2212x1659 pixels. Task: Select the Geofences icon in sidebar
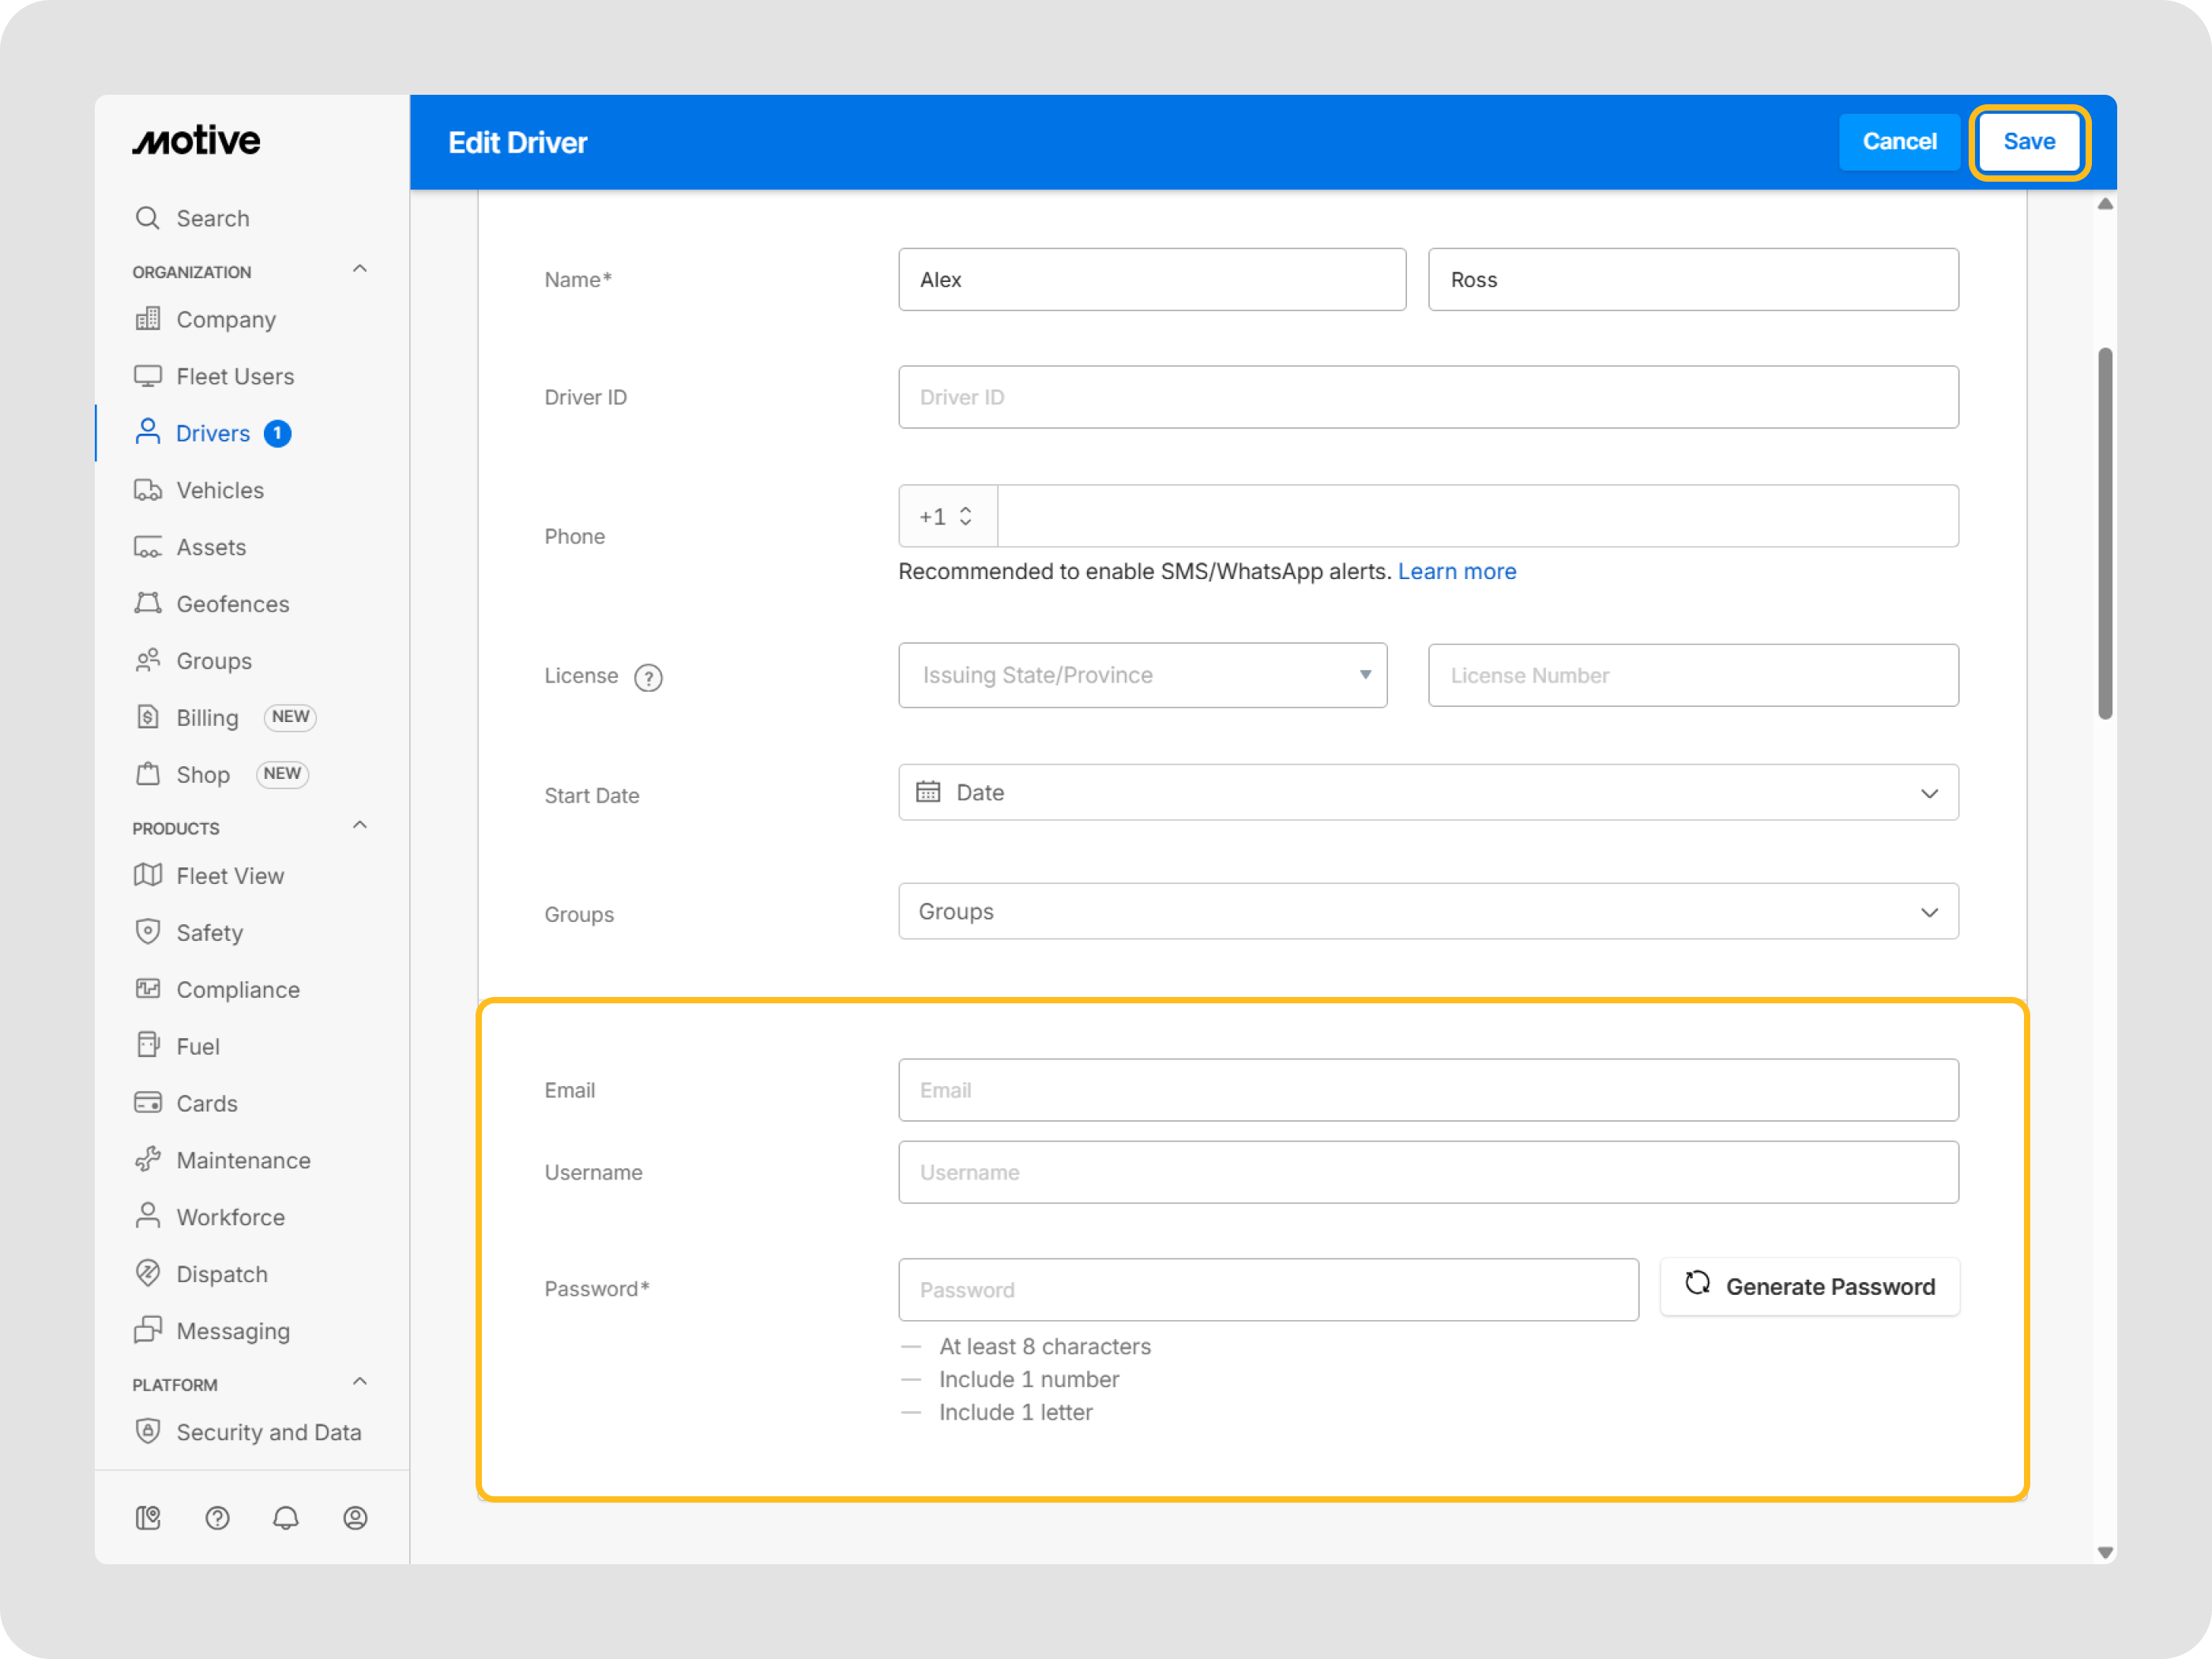[148, 603]
